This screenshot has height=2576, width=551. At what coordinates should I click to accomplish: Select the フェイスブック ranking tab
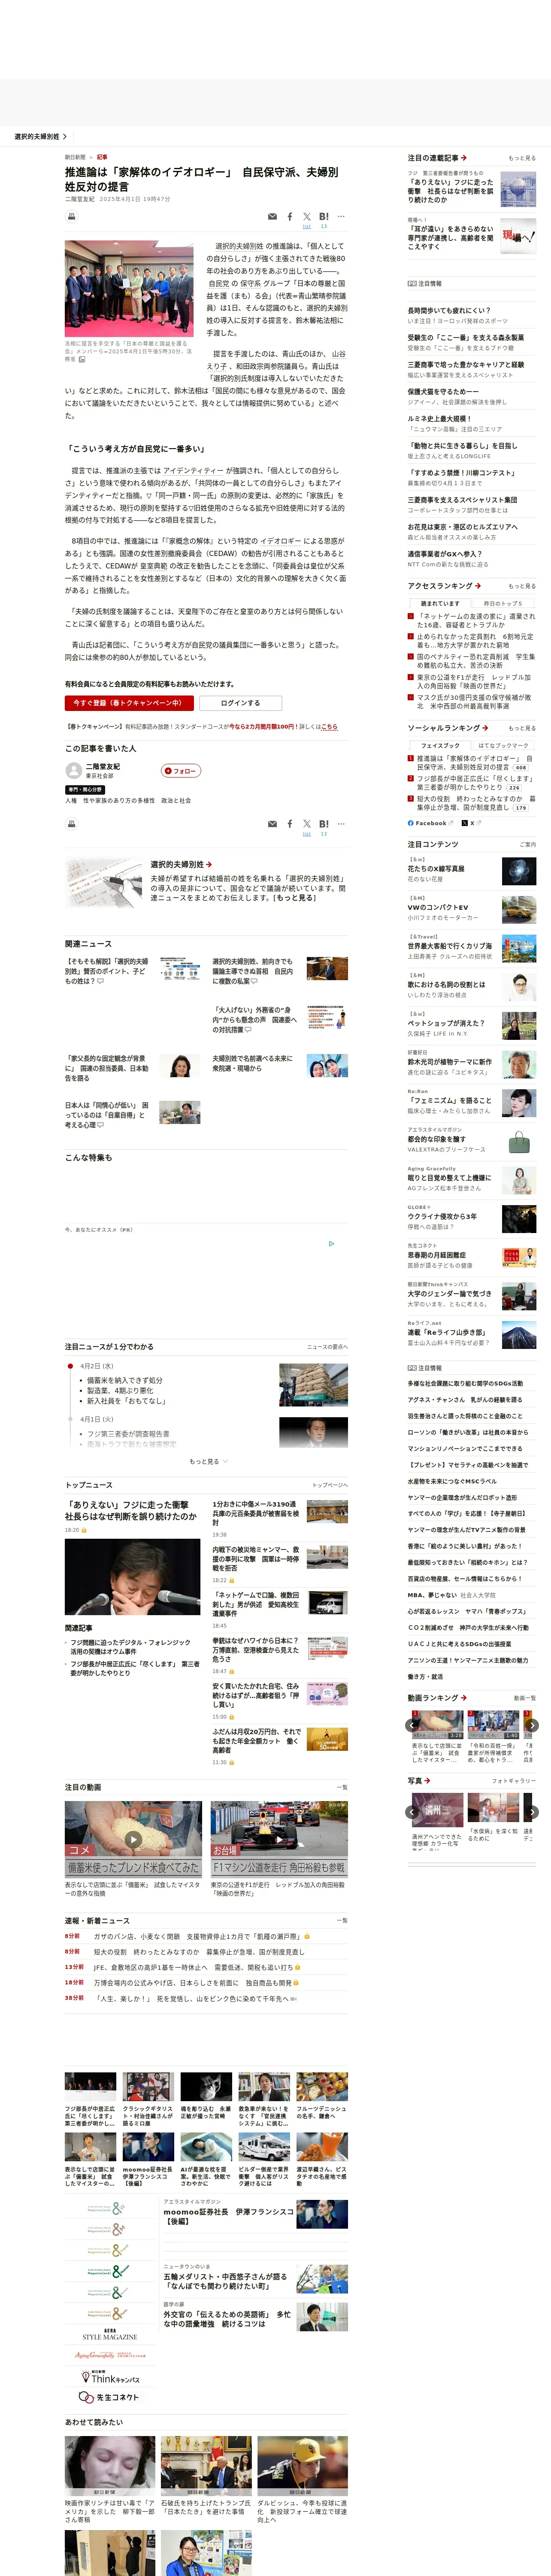(x=440, y=745)
